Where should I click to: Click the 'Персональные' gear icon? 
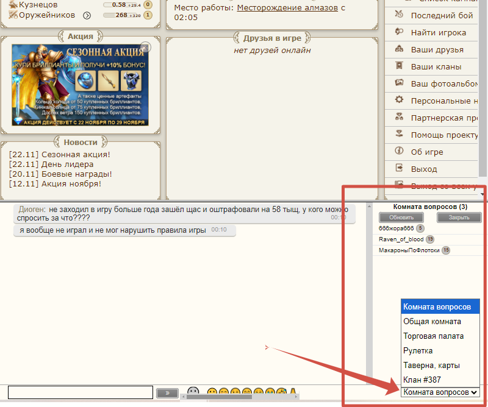399,100
